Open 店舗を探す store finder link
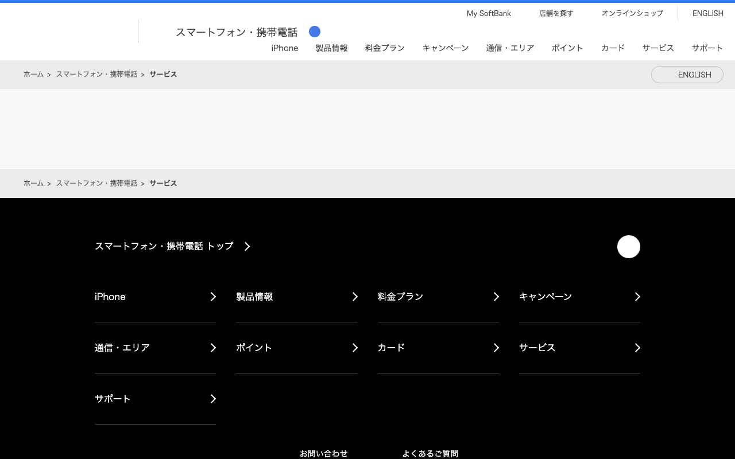Viewport: 735px width, 459px height. (556, 13)
